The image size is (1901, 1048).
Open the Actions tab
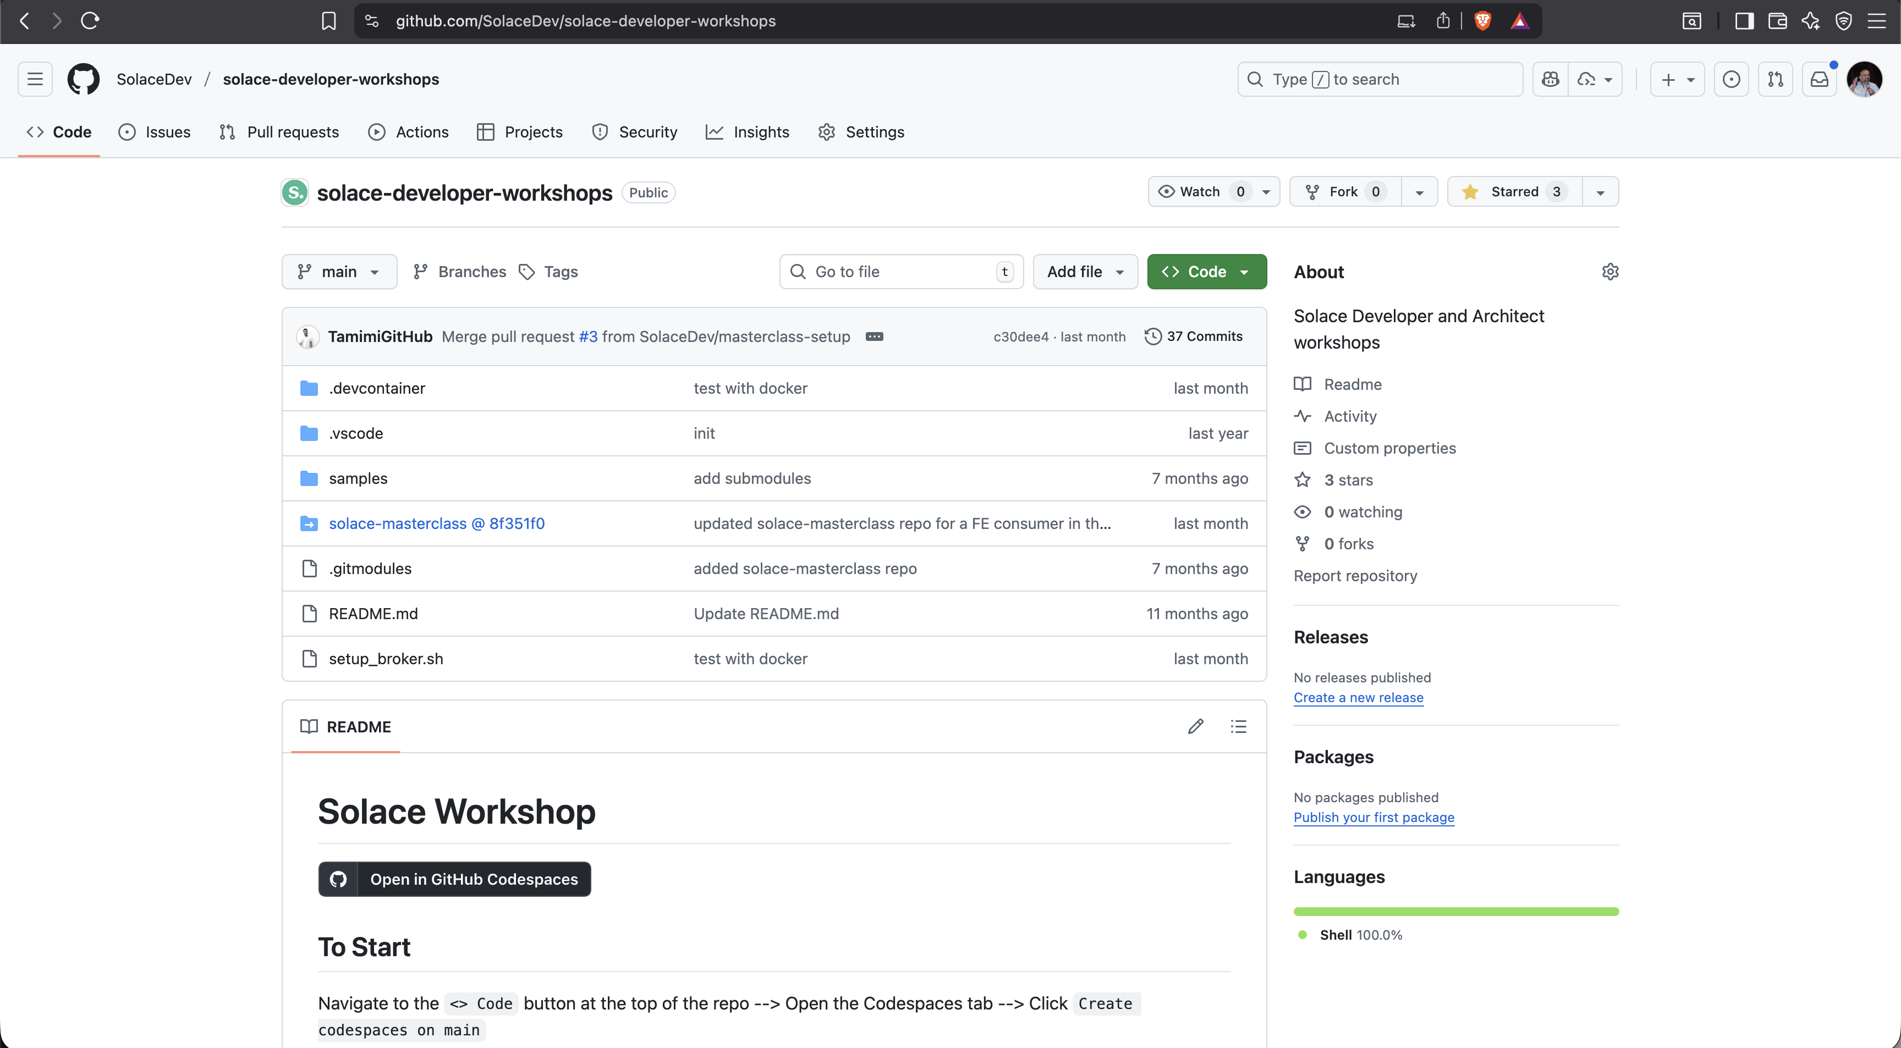408,132
